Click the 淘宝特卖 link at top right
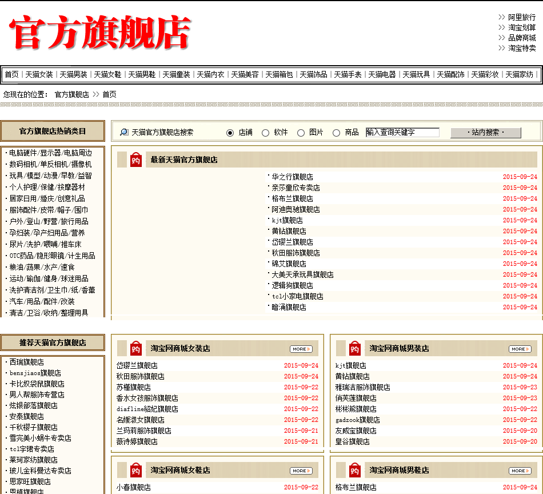This screenshot has height=494, width=543. point(522,48)
